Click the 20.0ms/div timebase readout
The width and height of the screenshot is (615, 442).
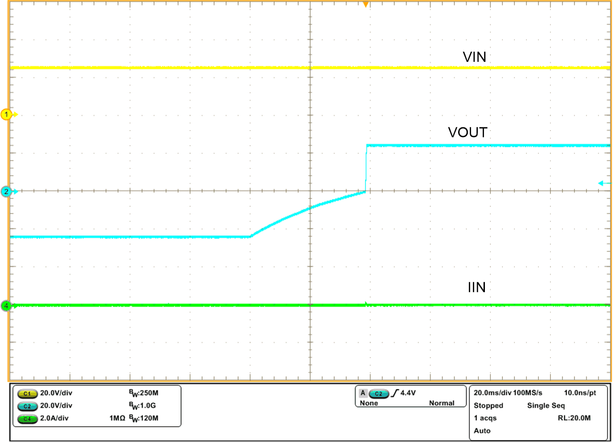492,393
